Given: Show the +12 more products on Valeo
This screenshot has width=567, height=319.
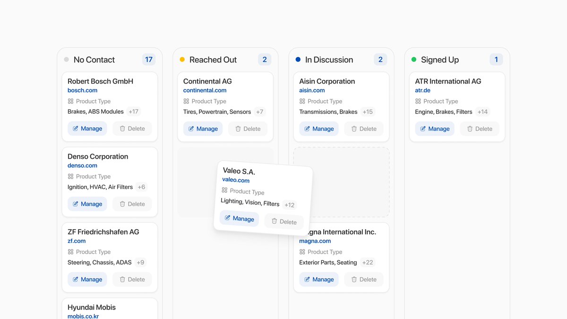Looking at the screenshot, I should pos(289,205).
